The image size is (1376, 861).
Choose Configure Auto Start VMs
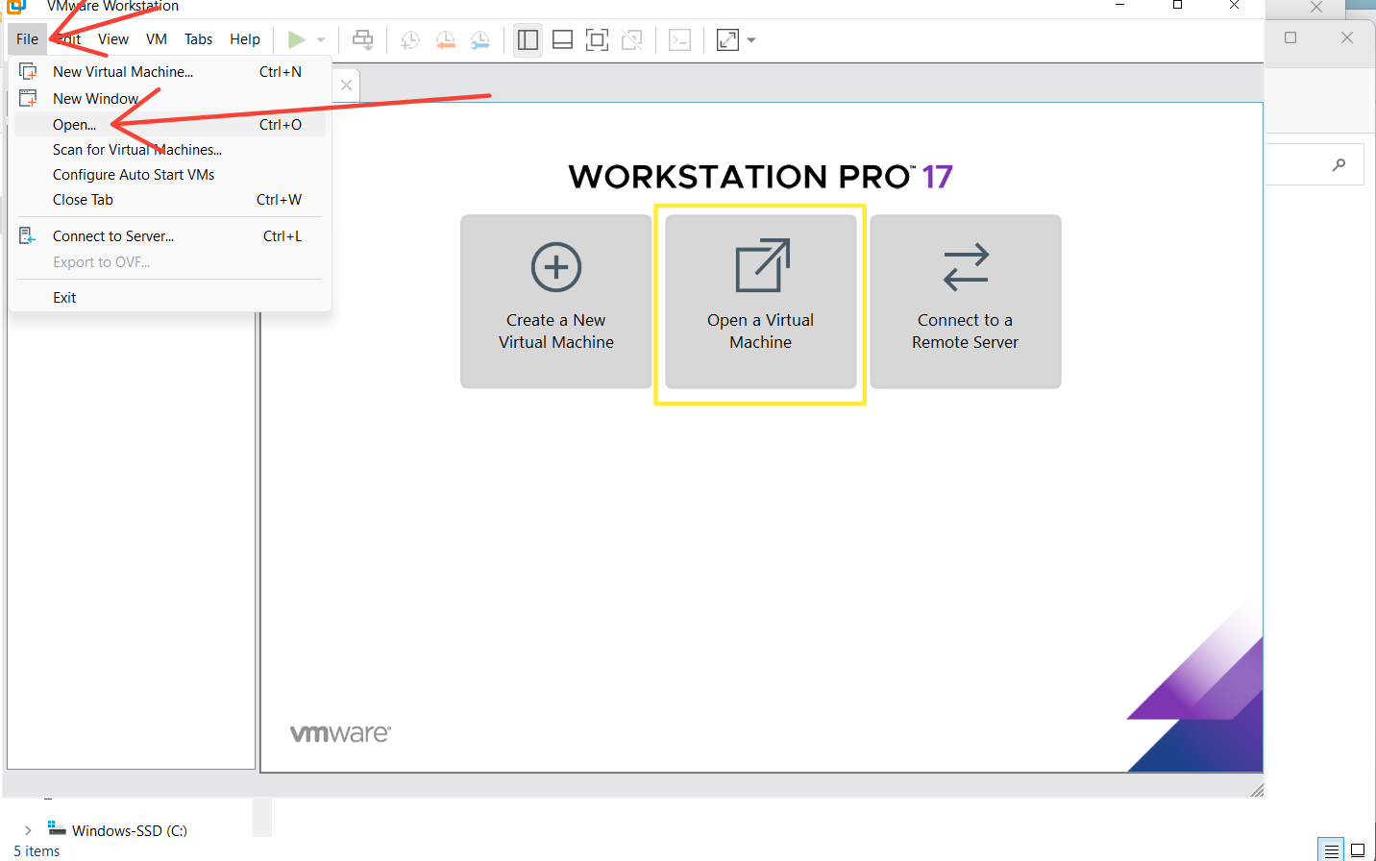(169, 175)
